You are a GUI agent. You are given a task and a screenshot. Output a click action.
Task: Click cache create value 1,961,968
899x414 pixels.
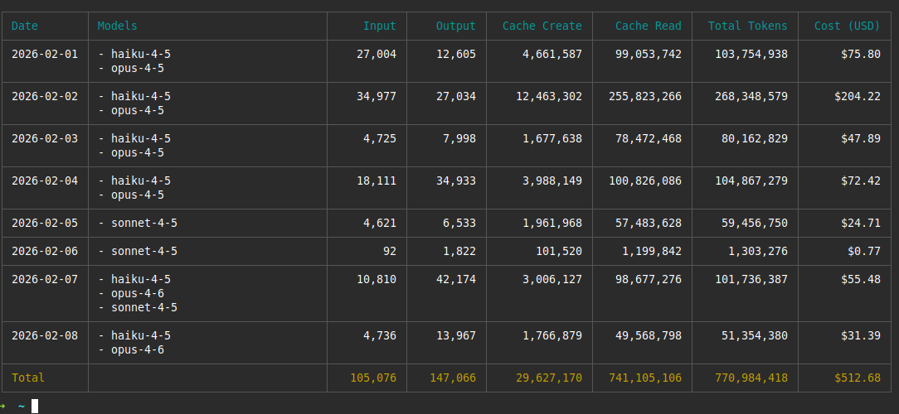pos(552,223)
